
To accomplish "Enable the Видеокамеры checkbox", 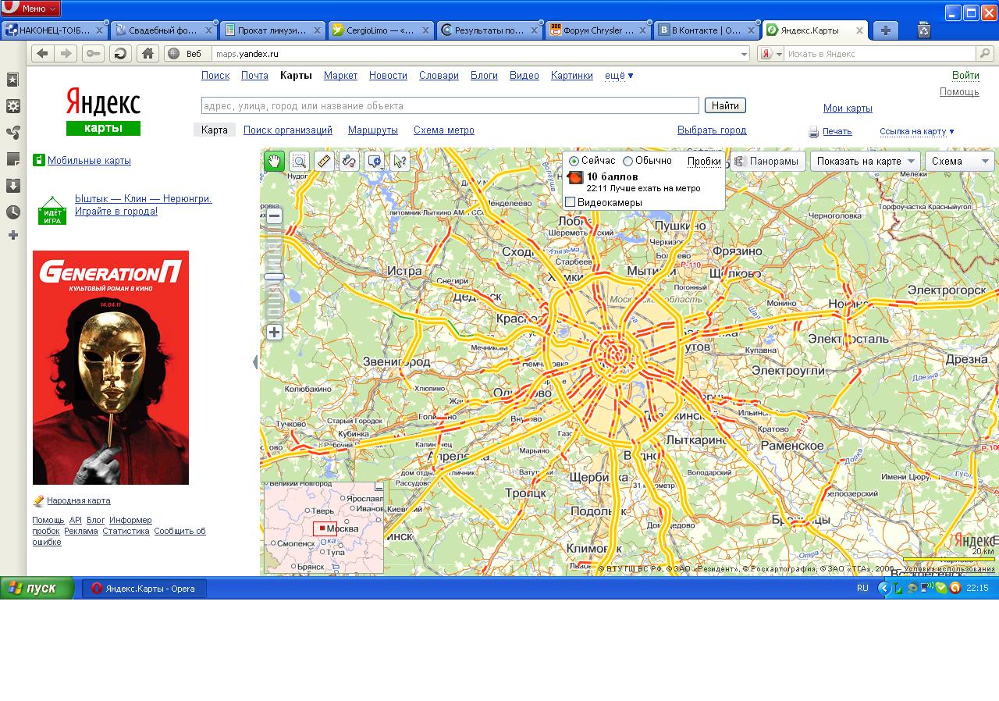I will coord(570,202).
